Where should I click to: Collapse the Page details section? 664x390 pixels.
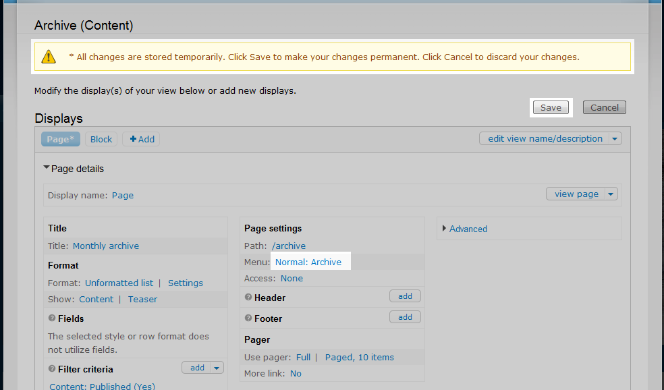(x=47, y=169)
